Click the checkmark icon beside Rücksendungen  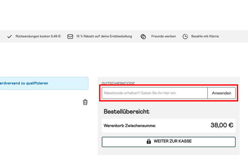[10, 37]
